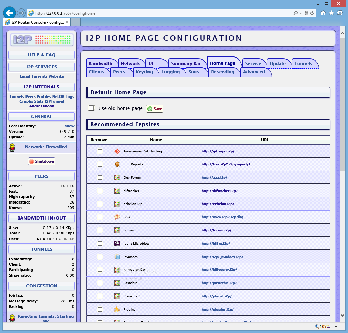Click the FAQ question bubble icon

pyautogui.click(x=117, y=217)
